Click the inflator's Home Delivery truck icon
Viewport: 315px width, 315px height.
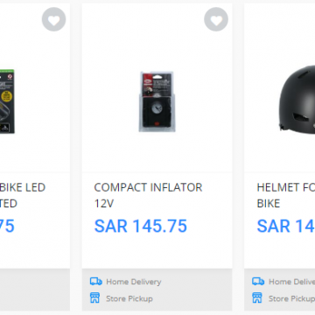96,282
